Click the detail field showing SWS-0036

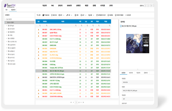pos(137,82)
